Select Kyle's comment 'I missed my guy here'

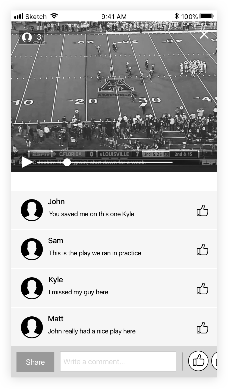[x=79, y=292]
